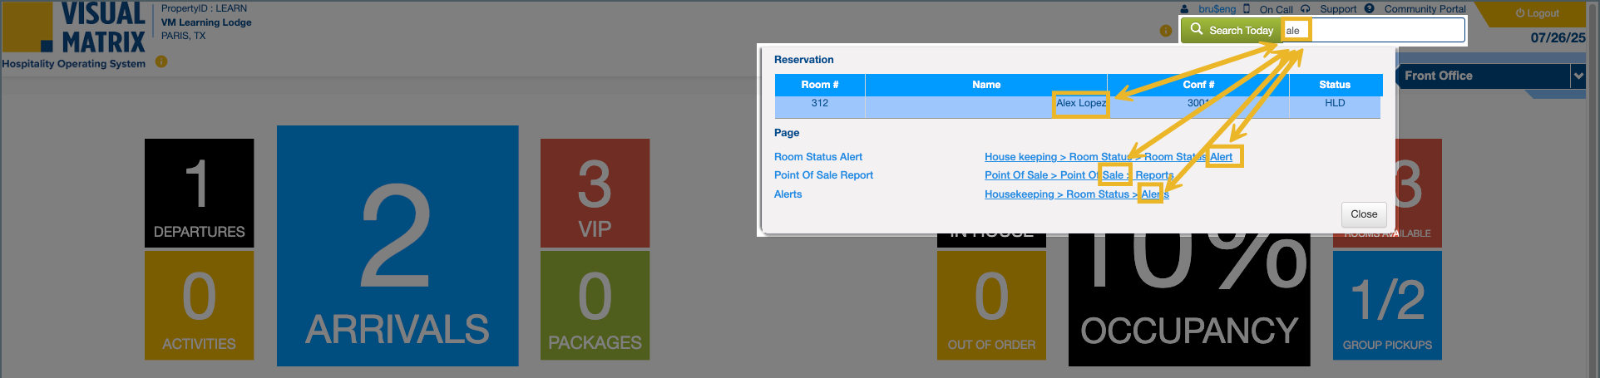Click the Visual Matrix logo
Viewport: 1600px width, 378px height.
75,27
